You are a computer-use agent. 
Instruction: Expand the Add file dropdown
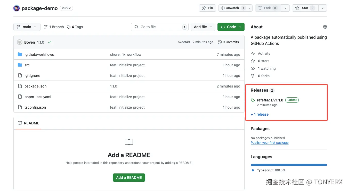click(203, 27)
